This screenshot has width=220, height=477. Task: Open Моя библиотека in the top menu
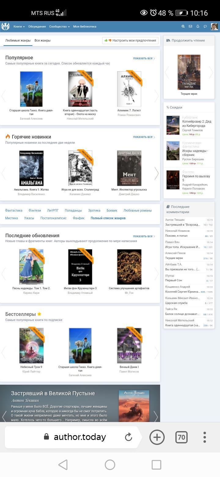pyautogui.click(x=85, y=27)
